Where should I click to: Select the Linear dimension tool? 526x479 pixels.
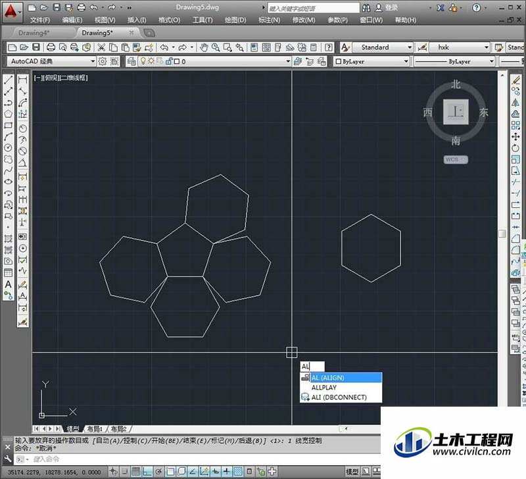[x=22, y=80]
